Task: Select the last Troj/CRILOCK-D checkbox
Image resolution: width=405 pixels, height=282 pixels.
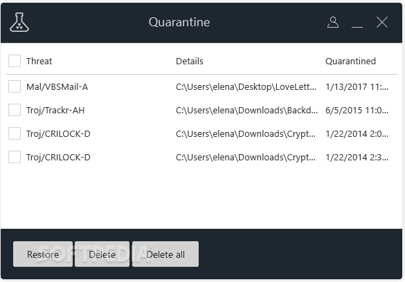Action: tap(15, 157)
